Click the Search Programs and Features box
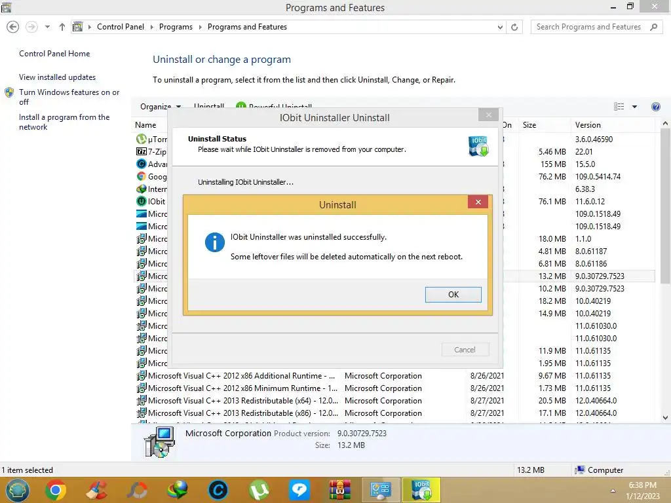This screenshot has width=671, height=503. coord(596,27)
